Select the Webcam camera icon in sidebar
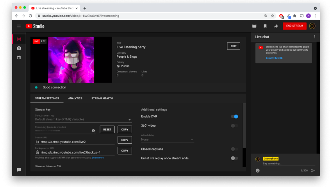Image resolution: width=332 pixels, height=187 pixels. [x=19, y=48]
